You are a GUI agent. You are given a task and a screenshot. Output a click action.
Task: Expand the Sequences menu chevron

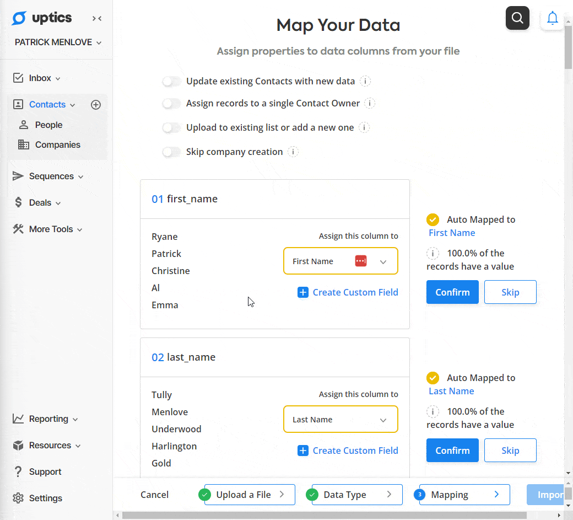81,176
